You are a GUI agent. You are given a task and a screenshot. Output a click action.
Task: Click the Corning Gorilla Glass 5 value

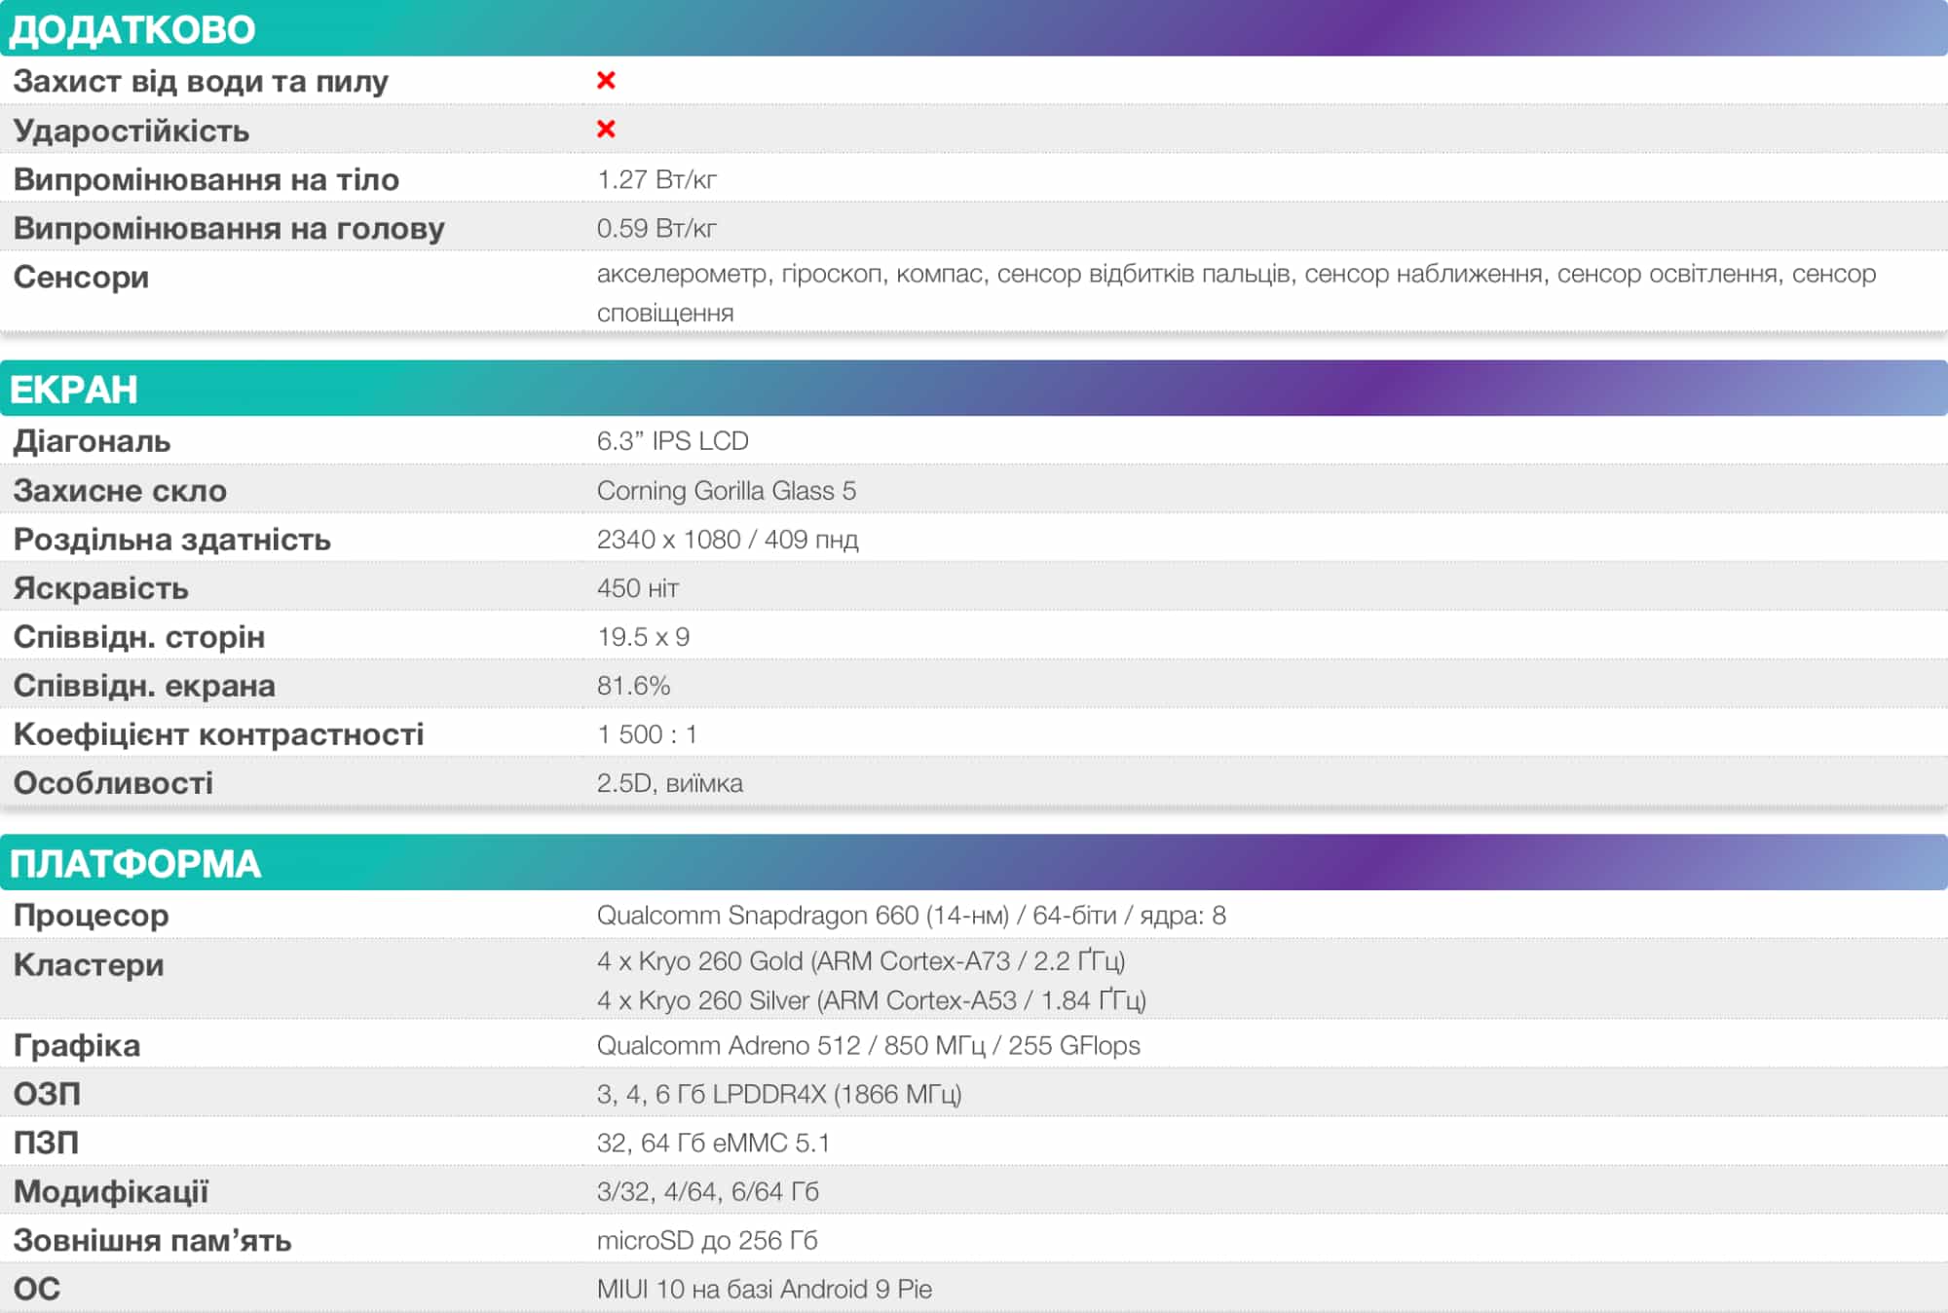(726, 490)
